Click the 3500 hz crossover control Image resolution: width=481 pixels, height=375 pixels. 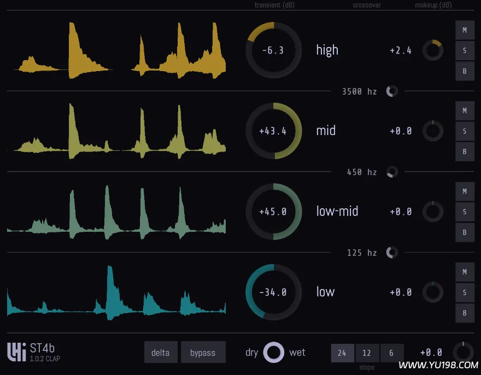tap(391, 91)
